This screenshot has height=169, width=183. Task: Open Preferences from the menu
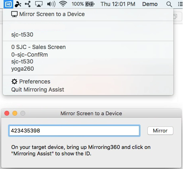click(x=88, y=81)
